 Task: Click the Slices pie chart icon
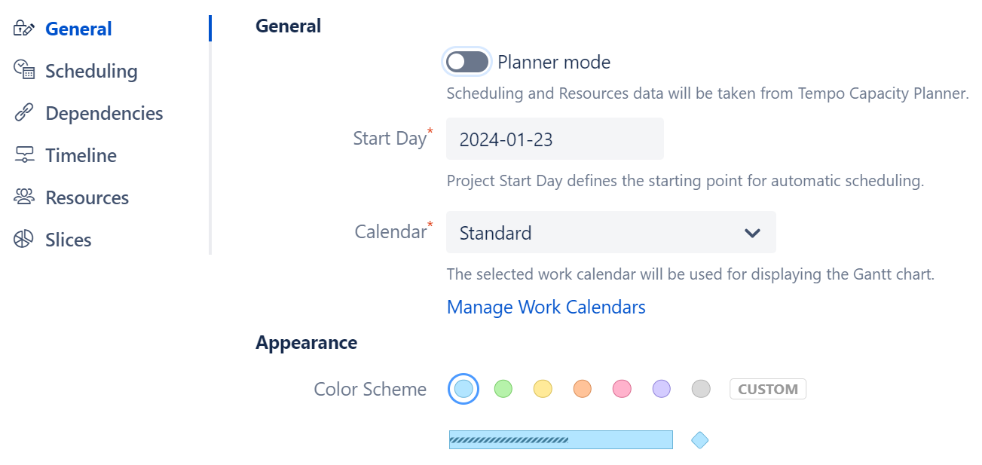pos(22,238)
